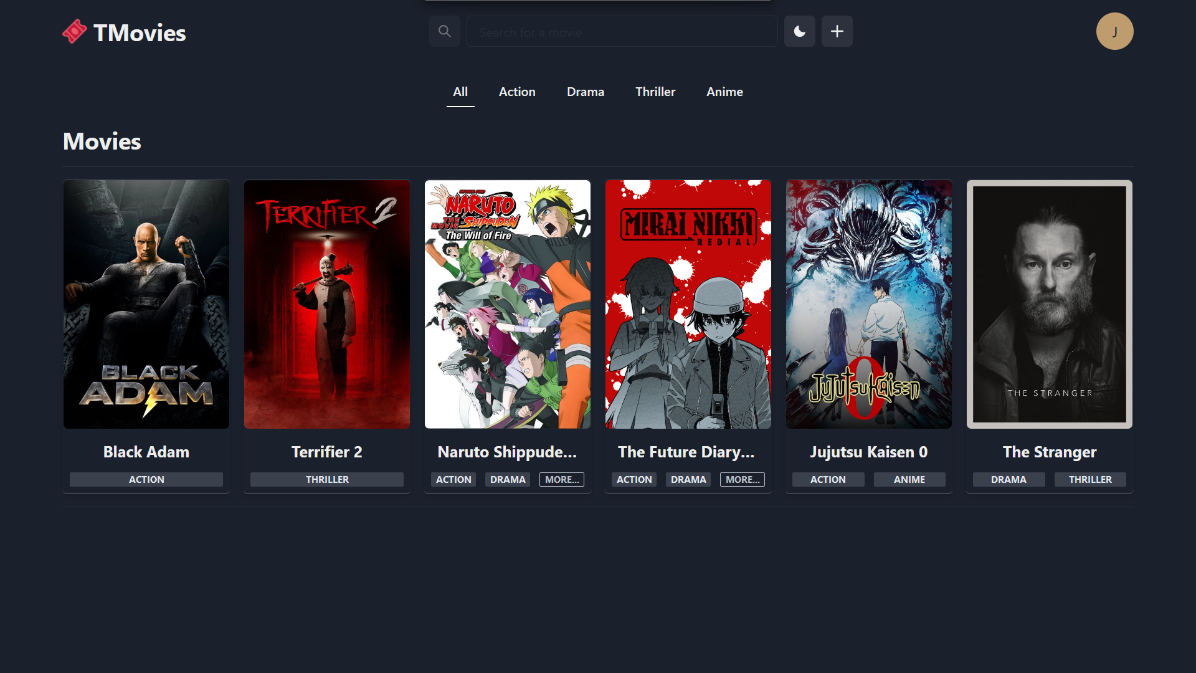Switch to the Drama genre tab
This screenshot has height=673, width=1196.
pos(586,92)
